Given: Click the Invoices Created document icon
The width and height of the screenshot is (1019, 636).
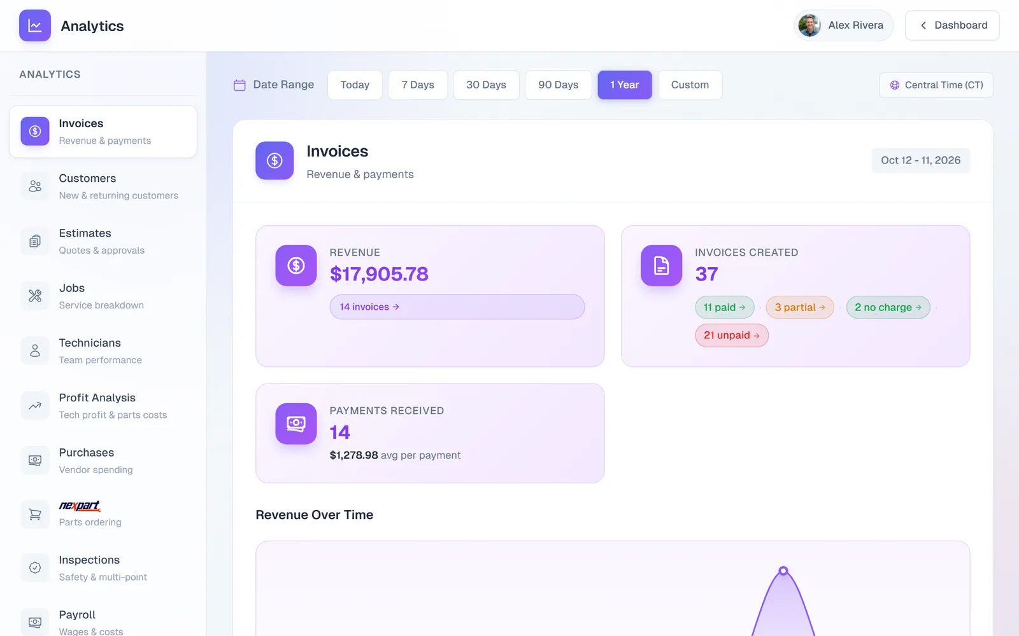Looking at the screenshot, I should (661, 265).
